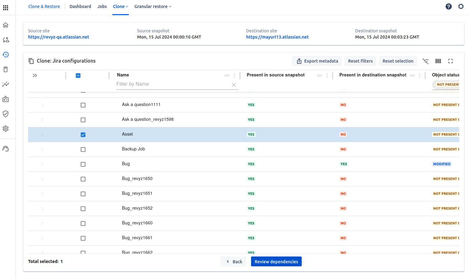The width and height of the screenshot is (470, 279).
Task: Toggle the select-all header checkbox
Action: click(x=78, y=76)
